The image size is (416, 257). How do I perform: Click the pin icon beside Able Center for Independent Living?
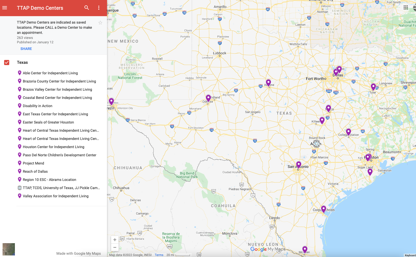click(20, 73)
